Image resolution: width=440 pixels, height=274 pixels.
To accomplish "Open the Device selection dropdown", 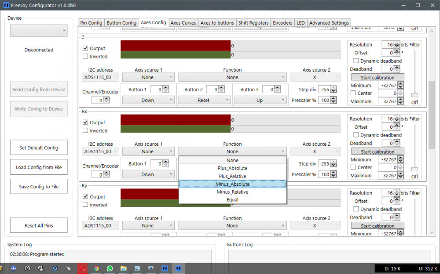I will [x=39, y=31].
